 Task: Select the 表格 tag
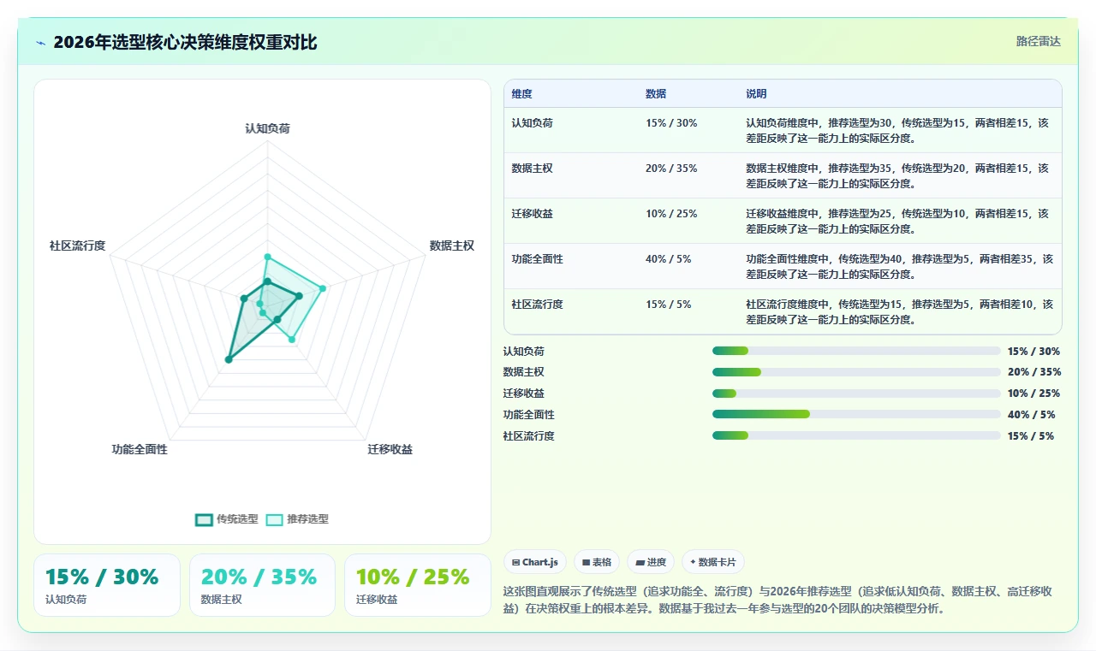pyautogui.click(x=597, y=562)
